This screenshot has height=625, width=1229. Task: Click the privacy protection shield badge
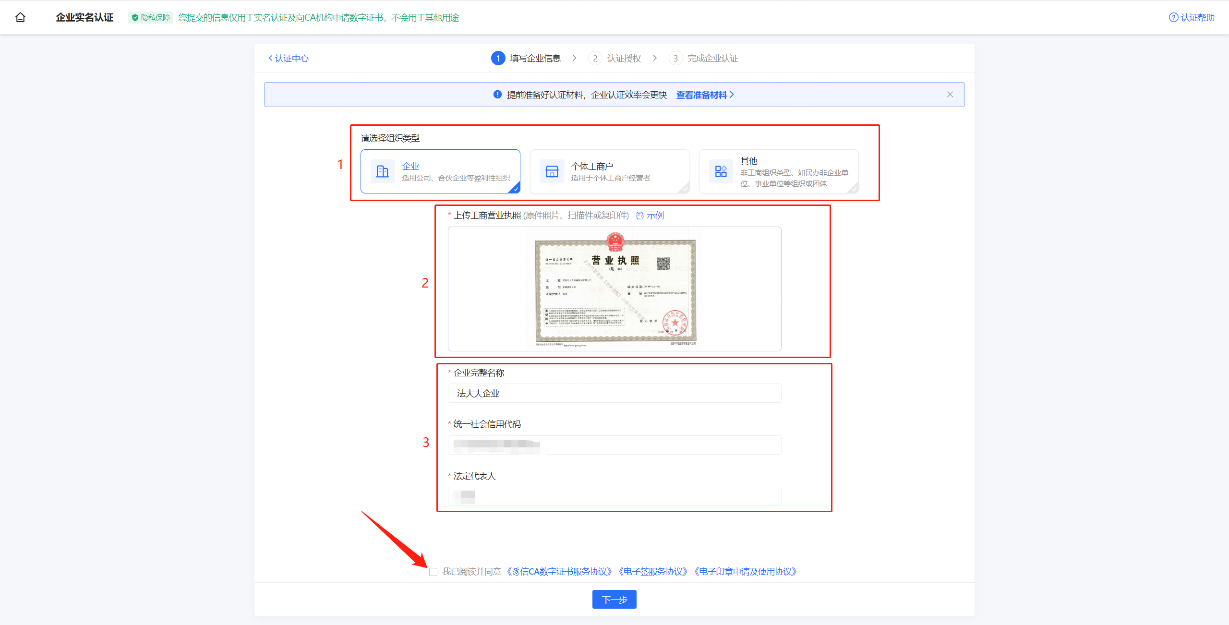(150, 18)
